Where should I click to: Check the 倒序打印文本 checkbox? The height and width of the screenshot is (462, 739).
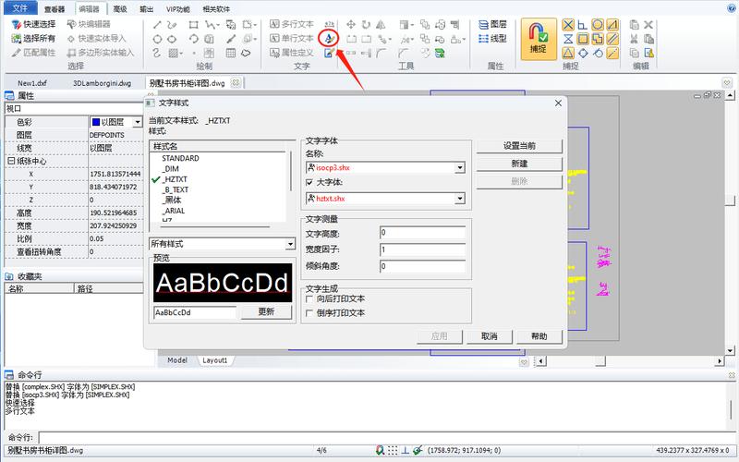[309, 312]
